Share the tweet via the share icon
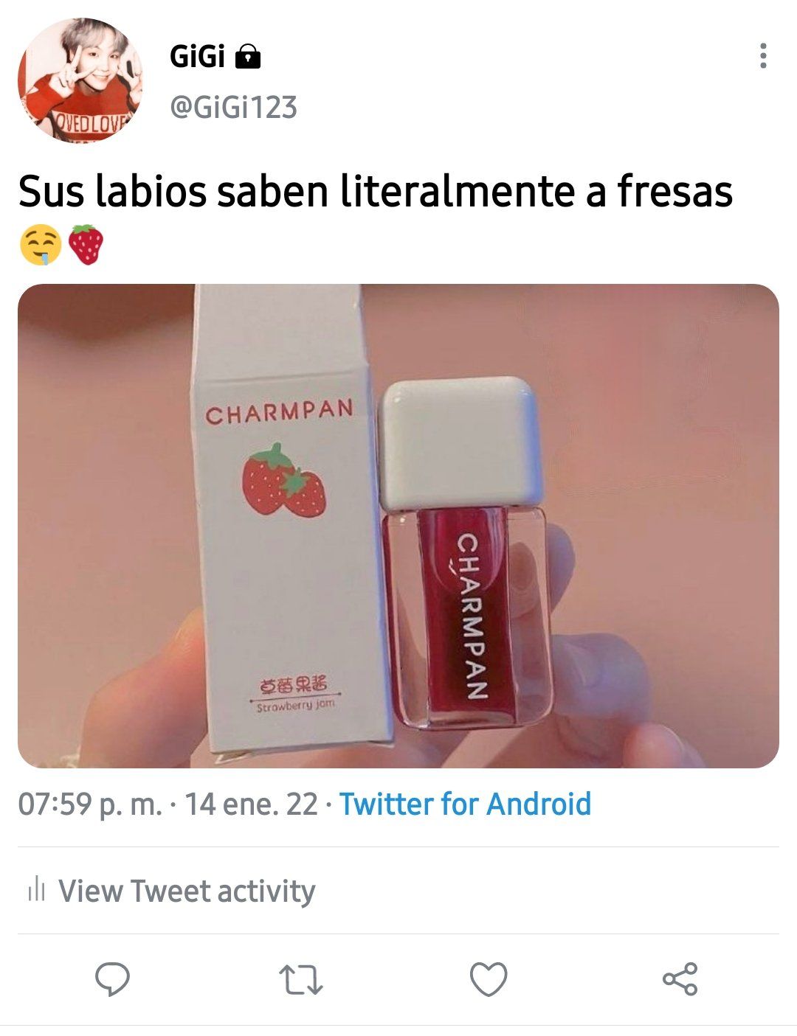 coord(679,979)
